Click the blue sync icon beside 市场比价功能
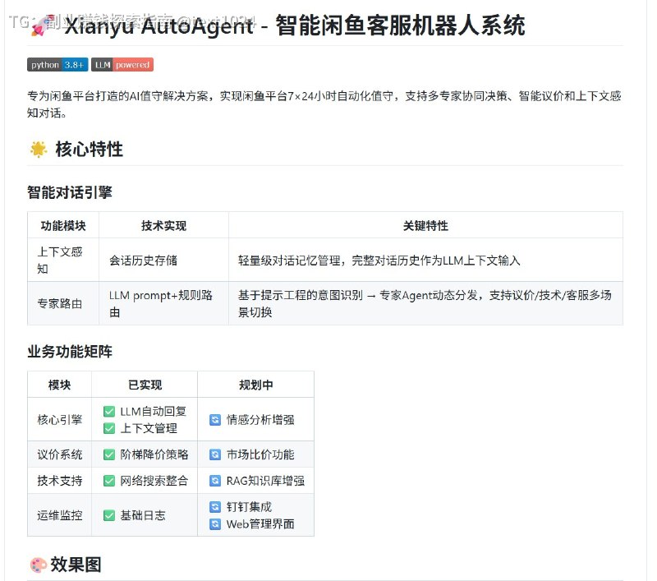The height and width of the screenshot is (581, 657). [214, 454]
